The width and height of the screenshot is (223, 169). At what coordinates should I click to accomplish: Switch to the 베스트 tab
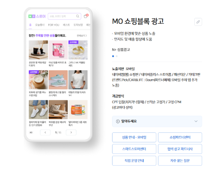tap(66, 25)
